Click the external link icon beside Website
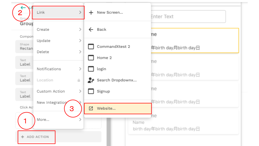The width and height of the screenshot is (259, 146). pos(91,108)
